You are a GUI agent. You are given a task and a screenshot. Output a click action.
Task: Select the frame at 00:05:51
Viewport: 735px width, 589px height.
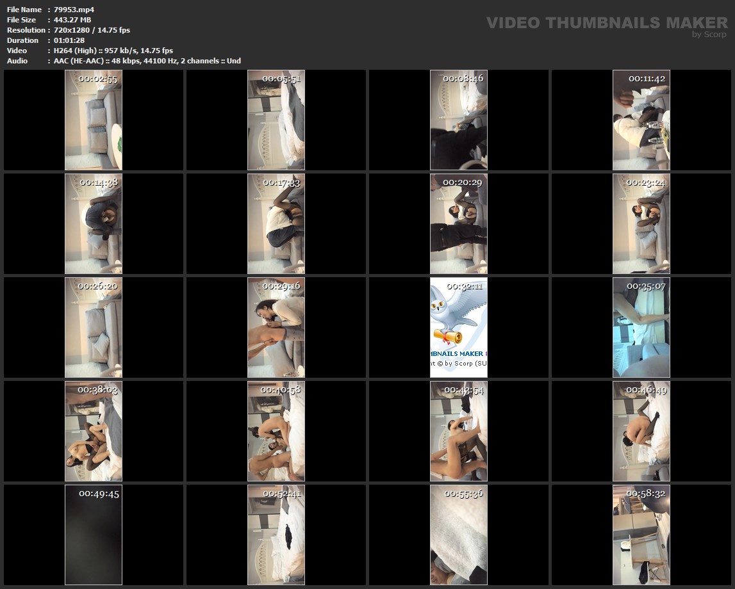click(x=276, y=120)
